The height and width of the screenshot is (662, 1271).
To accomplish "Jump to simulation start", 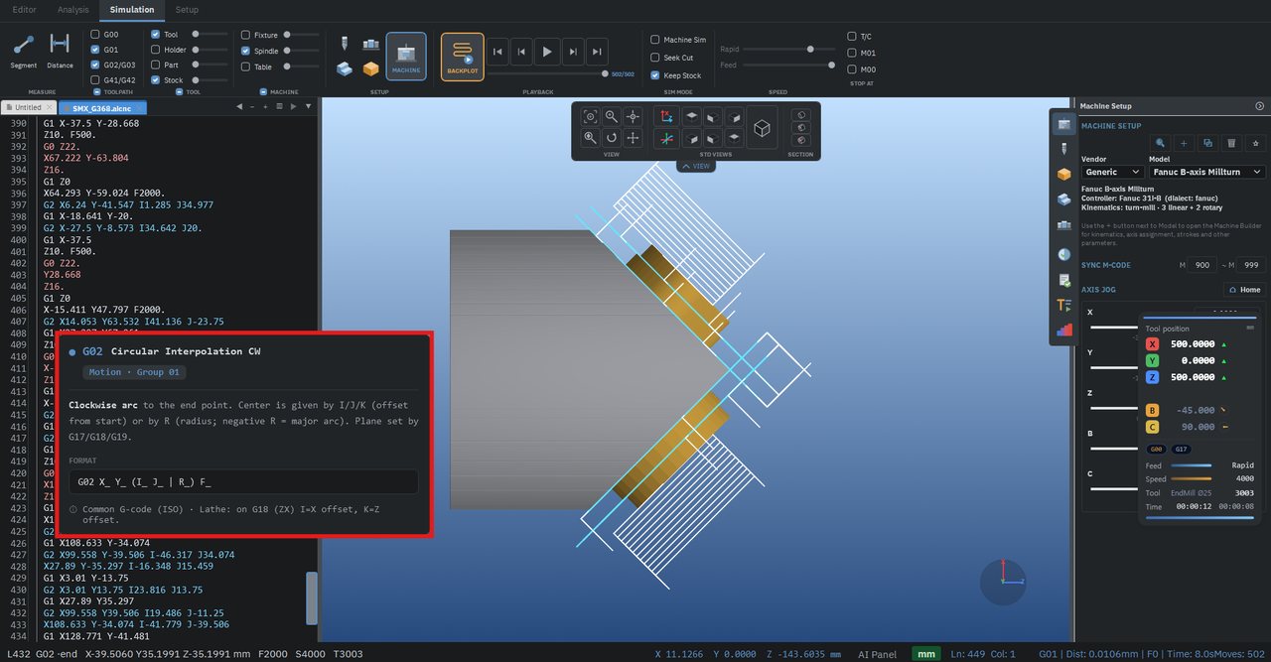I will 497,52.
